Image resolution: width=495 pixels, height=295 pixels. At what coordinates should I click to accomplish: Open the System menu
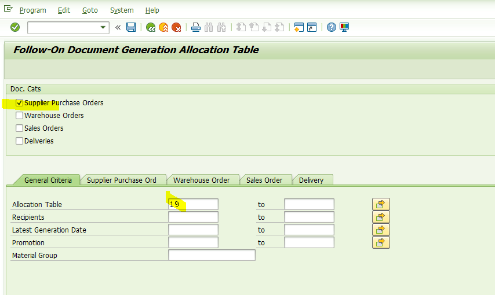coord(122,10)
